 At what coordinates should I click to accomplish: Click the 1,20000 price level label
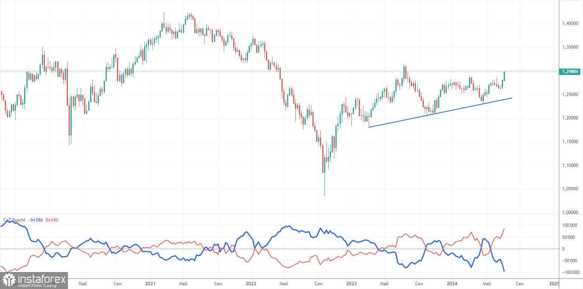(570, 118)
